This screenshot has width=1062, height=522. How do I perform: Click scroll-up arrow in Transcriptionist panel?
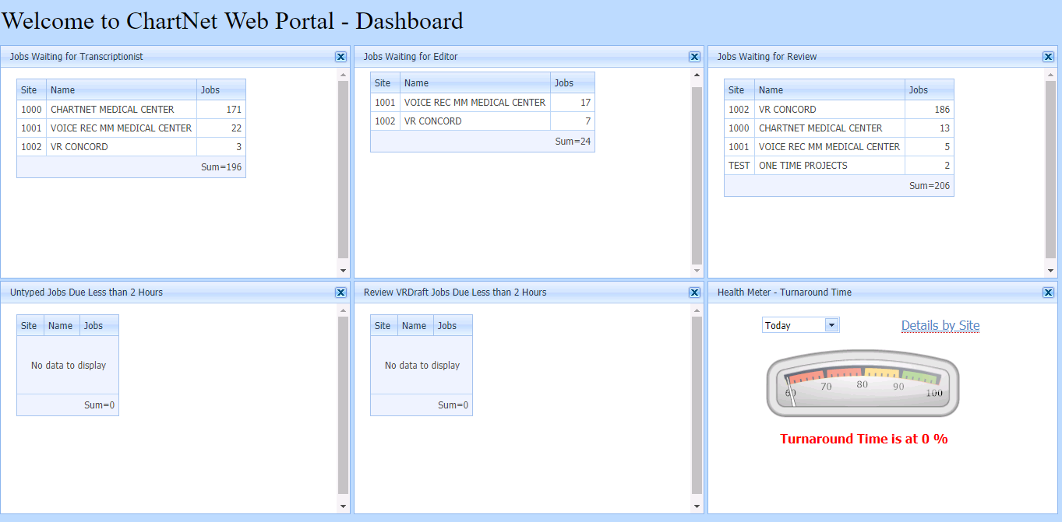(343, 75)
